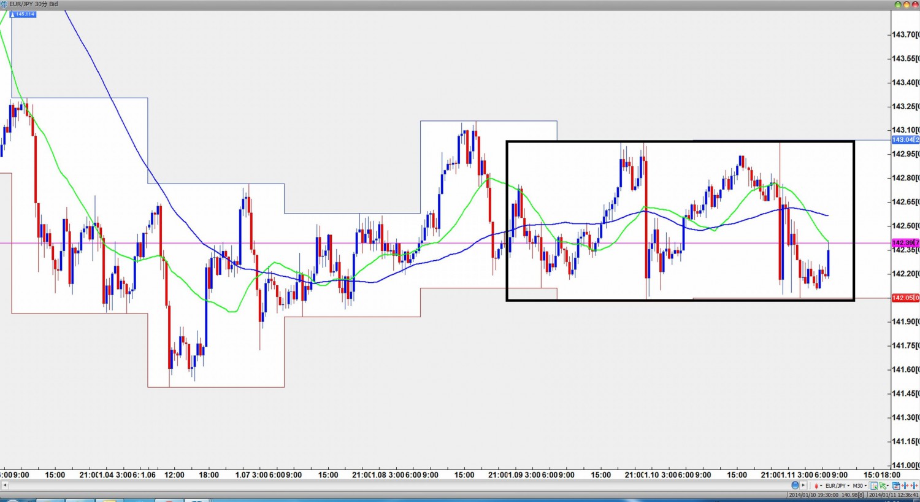
Task: Click the compress time scale icon
Action: point(905,485)
